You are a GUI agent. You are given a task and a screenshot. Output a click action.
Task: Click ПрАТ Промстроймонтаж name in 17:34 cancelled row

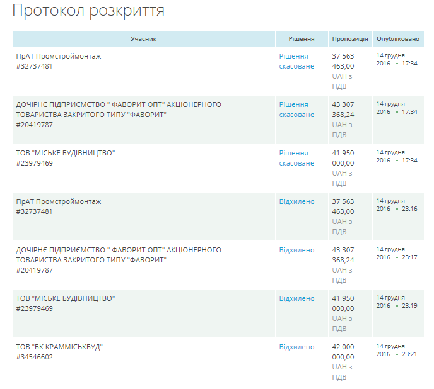click(x=59, y=56)
